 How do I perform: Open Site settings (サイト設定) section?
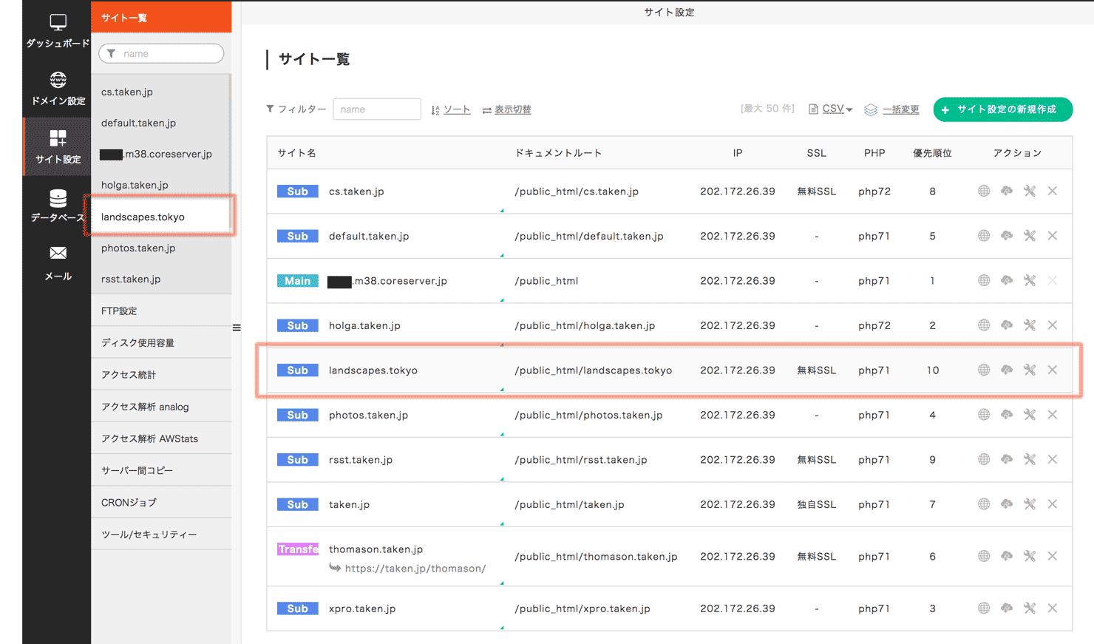58,147
